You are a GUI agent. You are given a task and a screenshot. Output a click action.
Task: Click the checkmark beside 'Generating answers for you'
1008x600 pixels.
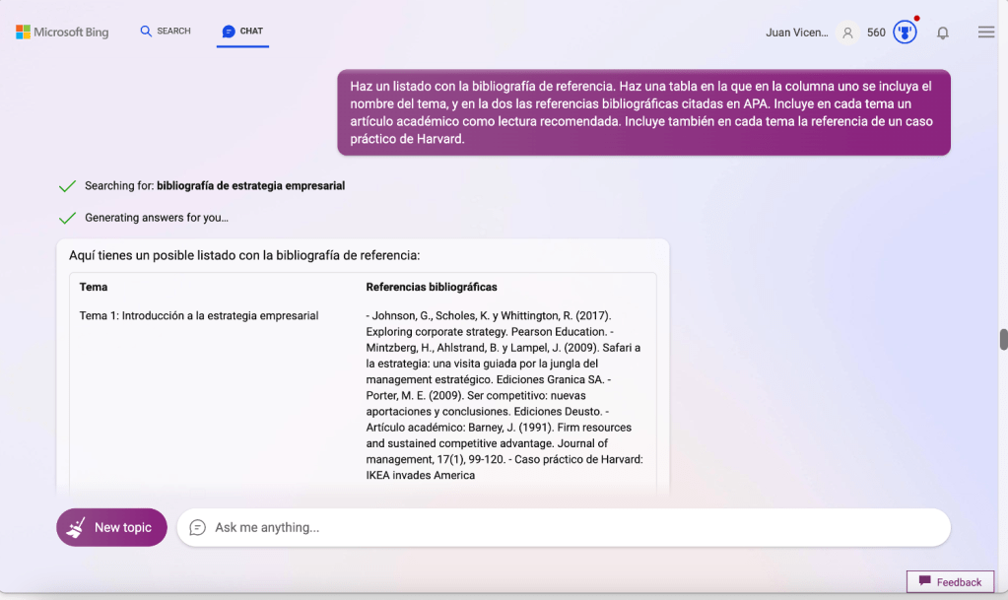tap(67, 218)
